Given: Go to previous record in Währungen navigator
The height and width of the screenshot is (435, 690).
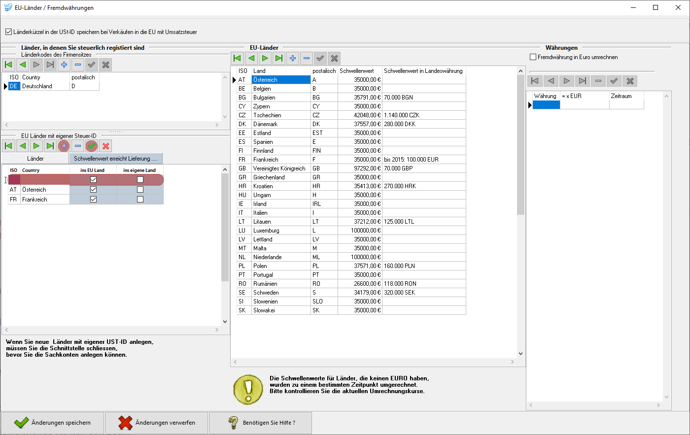Looking at the screenshot, I should 551,81.
